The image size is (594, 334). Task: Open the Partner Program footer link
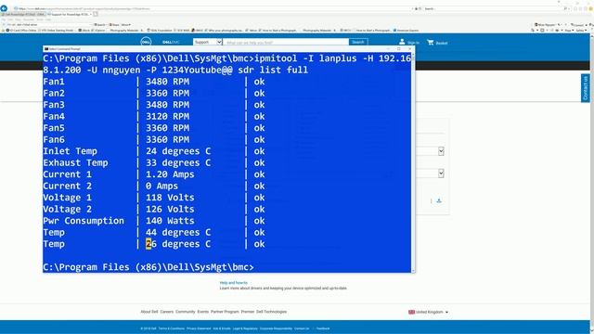pyautogui.click(x=225, y=312)
